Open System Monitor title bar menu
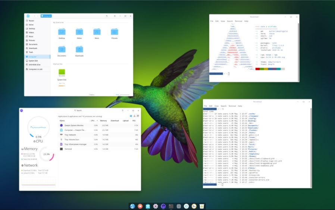335x210 pixels. (x=122, y=110)
